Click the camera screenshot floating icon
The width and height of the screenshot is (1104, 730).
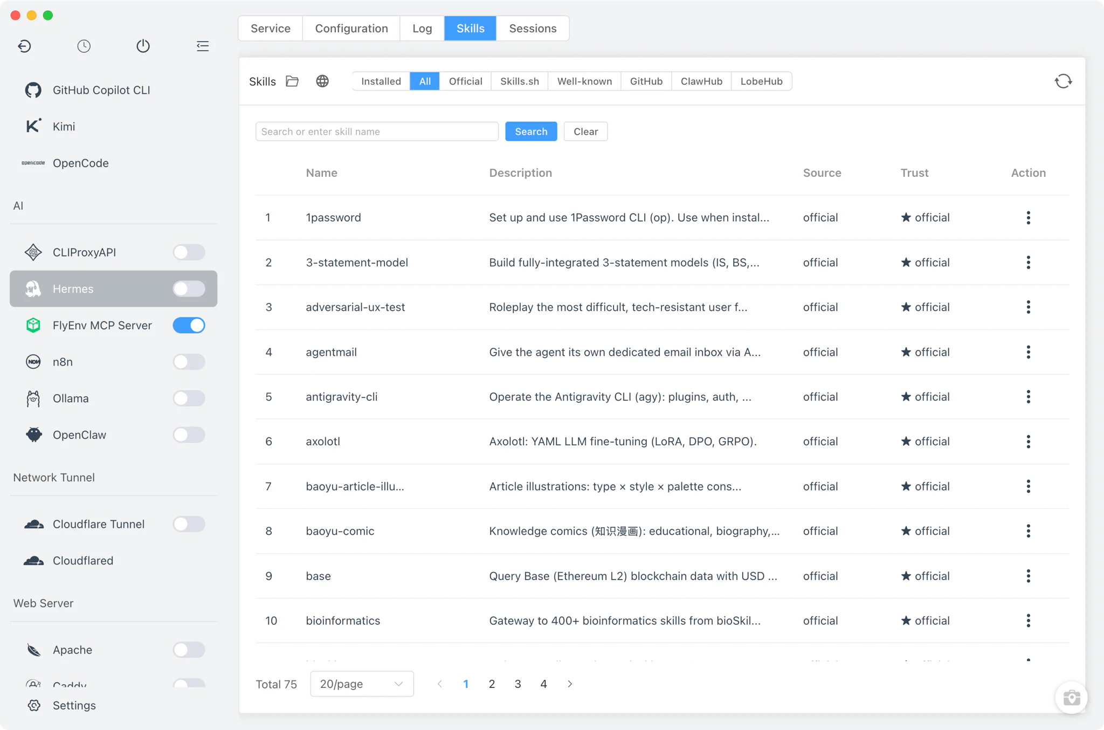[x=1071, y=698]
